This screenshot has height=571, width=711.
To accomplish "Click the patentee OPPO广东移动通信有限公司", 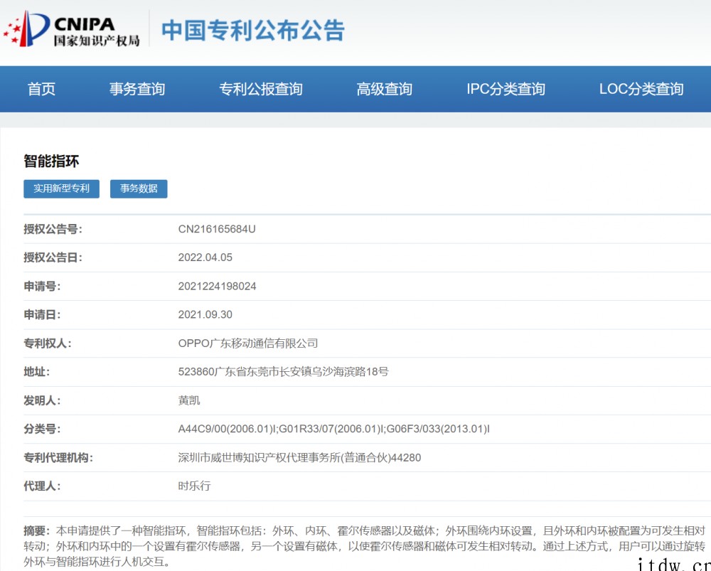I will (247, 343).
